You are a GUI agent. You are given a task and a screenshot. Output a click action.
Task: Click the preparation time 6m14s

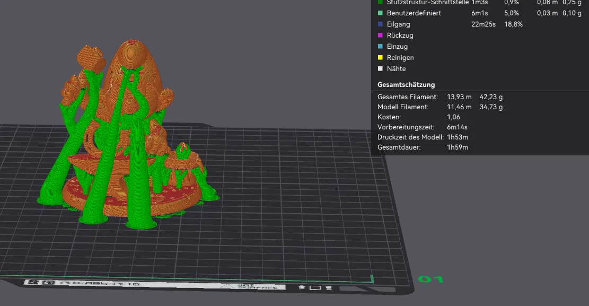pos(457,127)
